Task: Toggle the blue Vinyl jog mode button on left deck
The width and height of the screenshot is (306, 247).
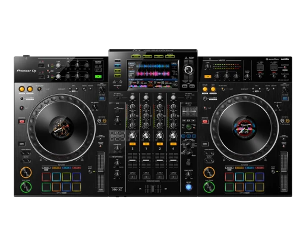Action: click(x=102, y=98)
